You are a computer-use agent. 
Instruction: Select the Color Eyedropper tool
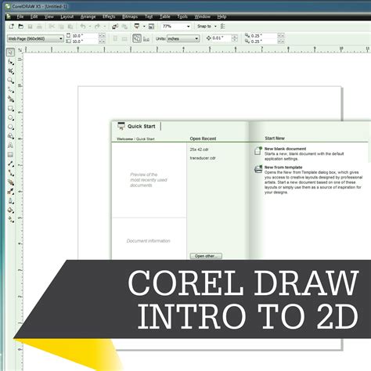point(11,192)
